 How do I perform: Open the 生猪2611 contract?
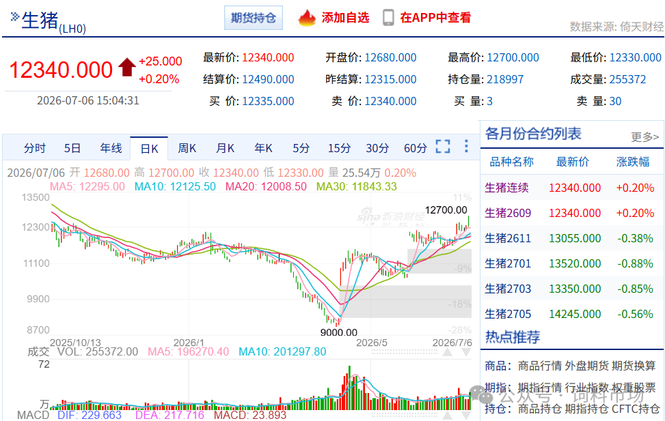click(508, 238)
